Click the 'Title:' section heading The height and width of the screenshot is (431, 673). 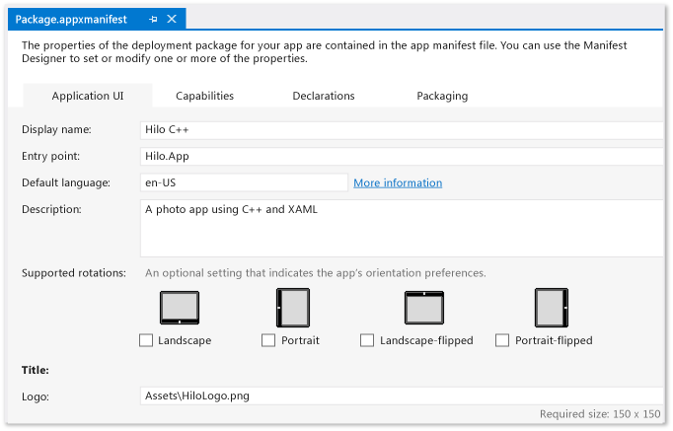point(36,370)
